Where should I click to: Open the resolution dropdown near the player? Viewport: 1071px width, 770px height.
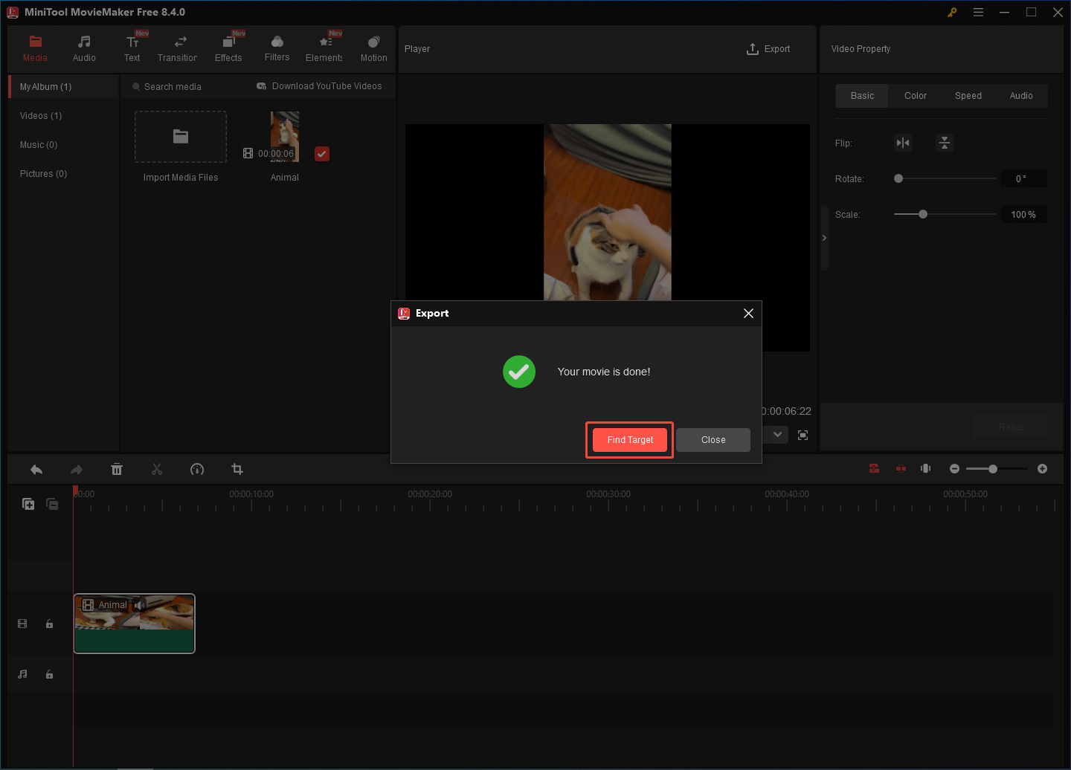(776, 435)
